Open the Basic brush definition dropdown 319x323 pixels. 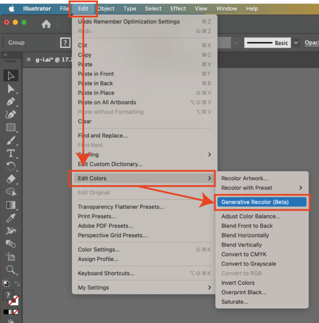(x=296, y=43)
